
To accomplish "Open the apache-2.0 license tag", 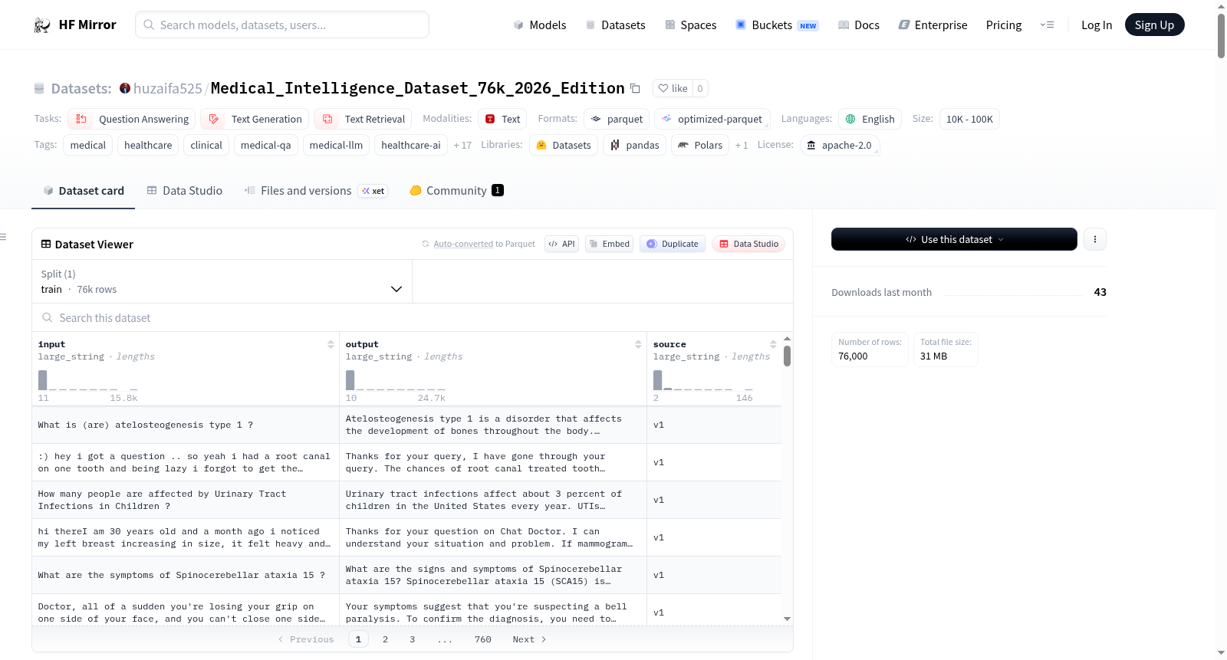I will [x=840, y=145].
